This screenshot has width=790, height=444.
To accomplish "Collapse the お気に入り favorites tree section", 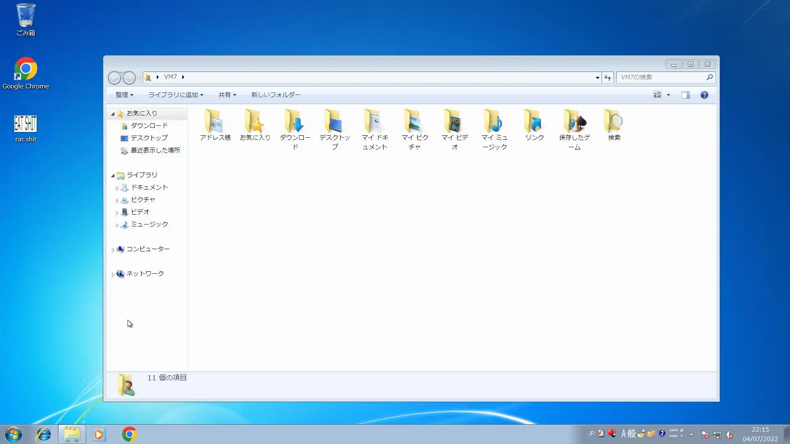I will (113, 114).
